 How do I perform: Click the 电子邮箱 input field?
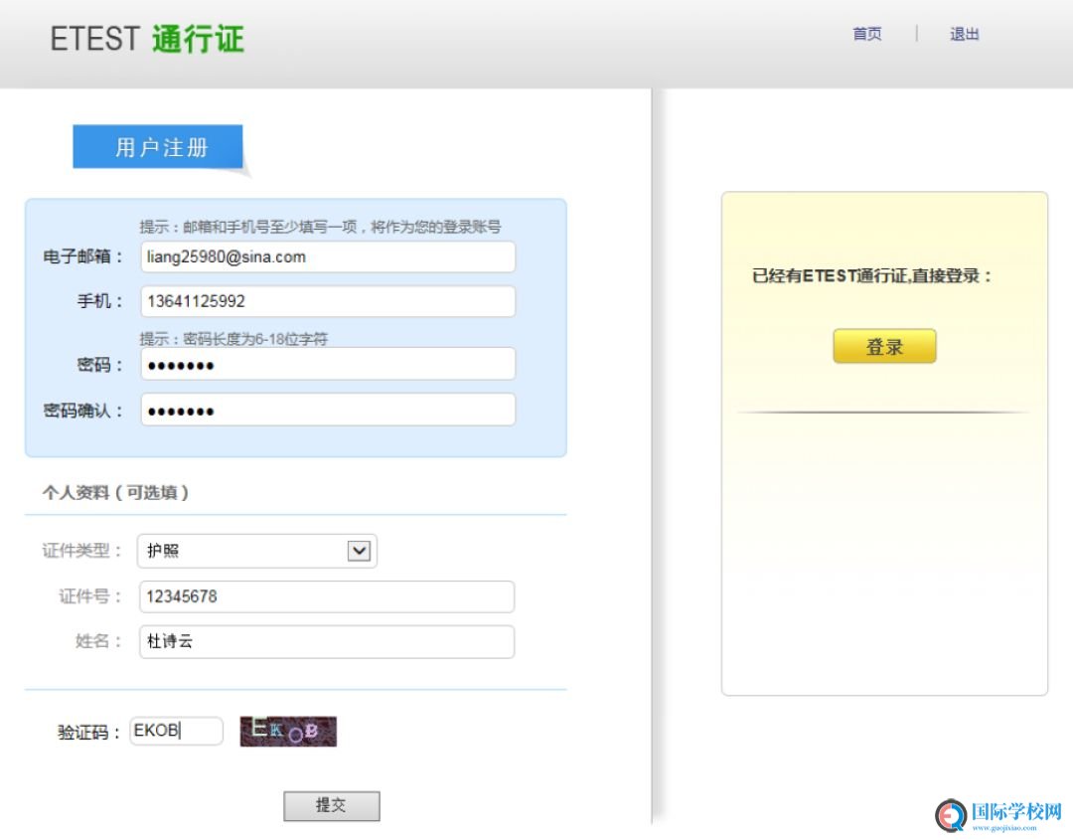point(328,257)
